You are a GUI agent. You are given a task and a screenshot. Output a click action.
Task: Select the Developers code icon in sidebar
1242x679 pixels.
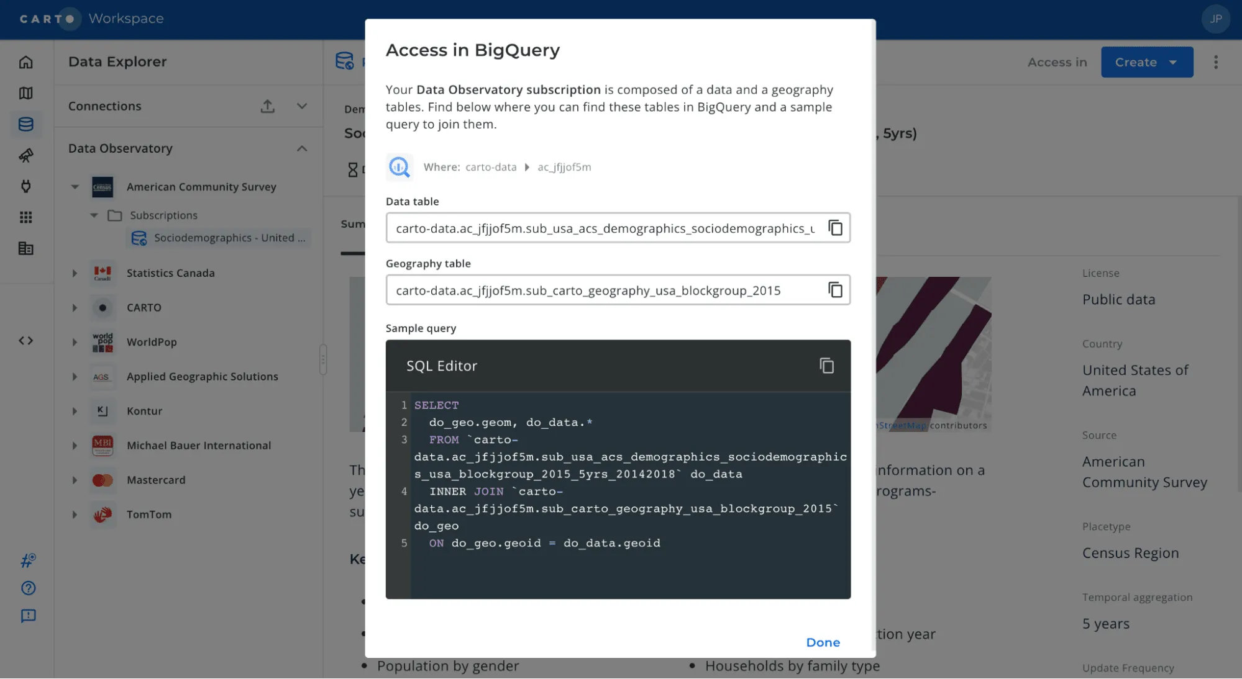pos(26,340)
